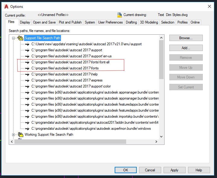The width and height of the screenshot is (217, 178).
Task: Select the r21.0\enu\support path row
Action: 87,44
